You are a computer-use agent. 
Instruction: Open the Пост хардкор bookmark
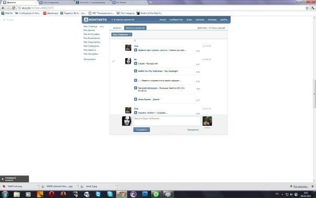pos(126,13)
